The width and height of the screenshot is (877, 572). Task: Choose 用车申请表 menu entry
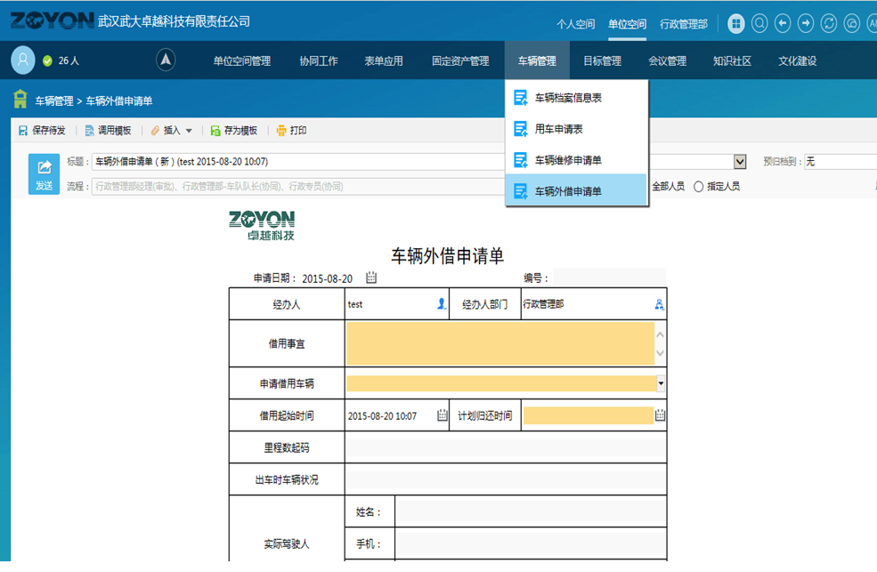click(559, 129)
